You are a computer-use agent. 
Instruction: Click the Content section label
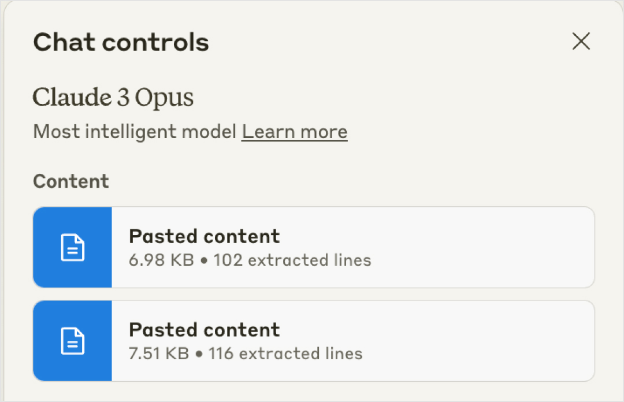point(71,181)
